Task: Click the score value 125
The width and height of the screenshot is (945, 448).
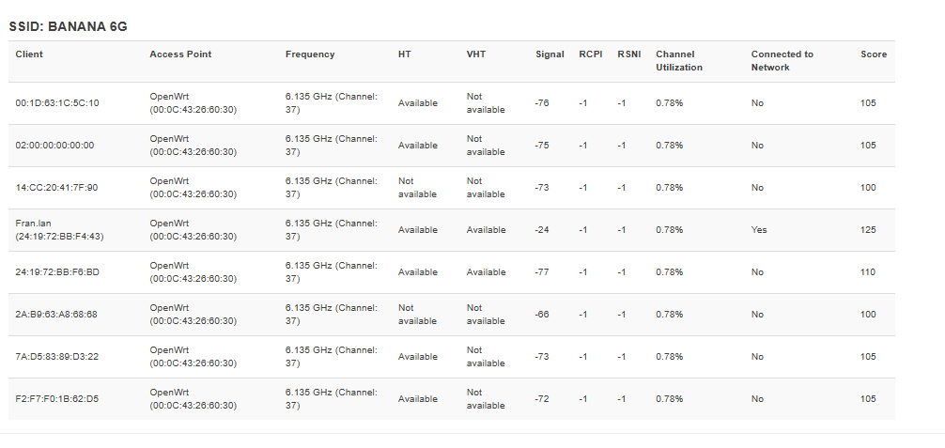Action: coord(868,230)
